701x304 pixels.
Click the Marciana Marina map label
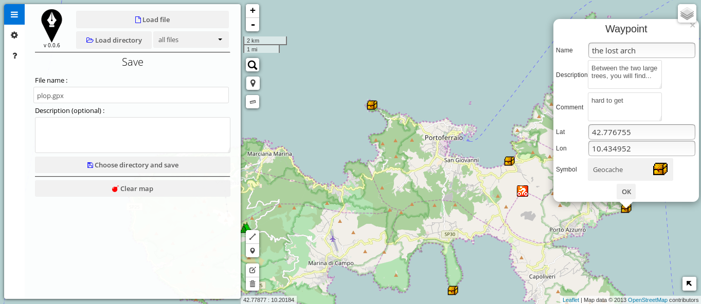click(x=269, y=154)
